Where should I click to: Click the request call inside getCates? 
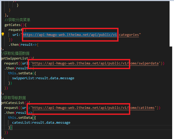click(x=15, y=30)
